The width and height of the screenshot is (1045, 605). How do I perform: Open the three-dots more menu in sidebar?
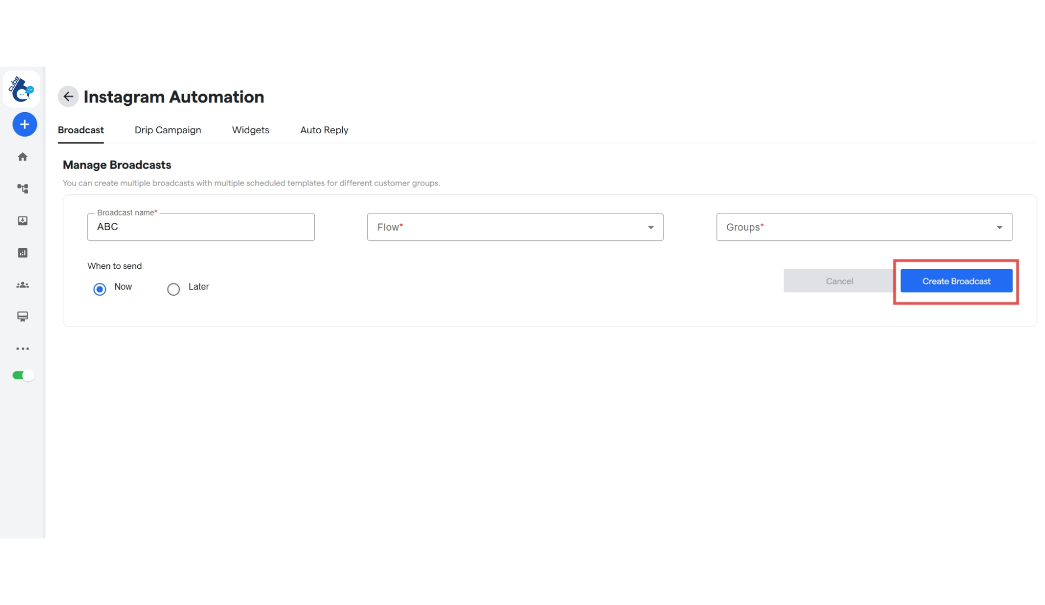point(22,349)
